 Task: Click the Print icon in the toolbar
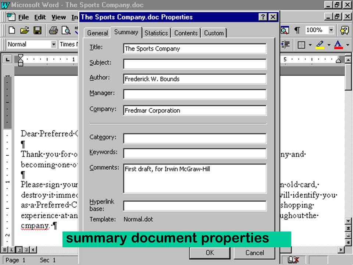53,30
